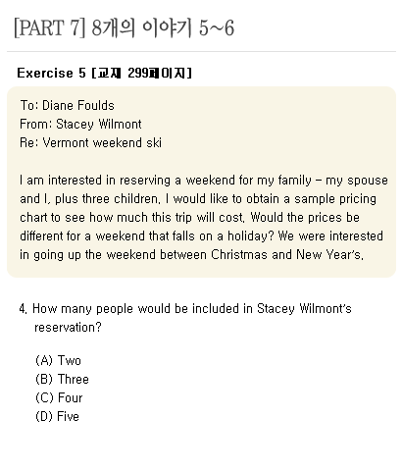The image size is (402, 471).
Task: Click the word 'reservation?' in the question
Action: (68, 327)
